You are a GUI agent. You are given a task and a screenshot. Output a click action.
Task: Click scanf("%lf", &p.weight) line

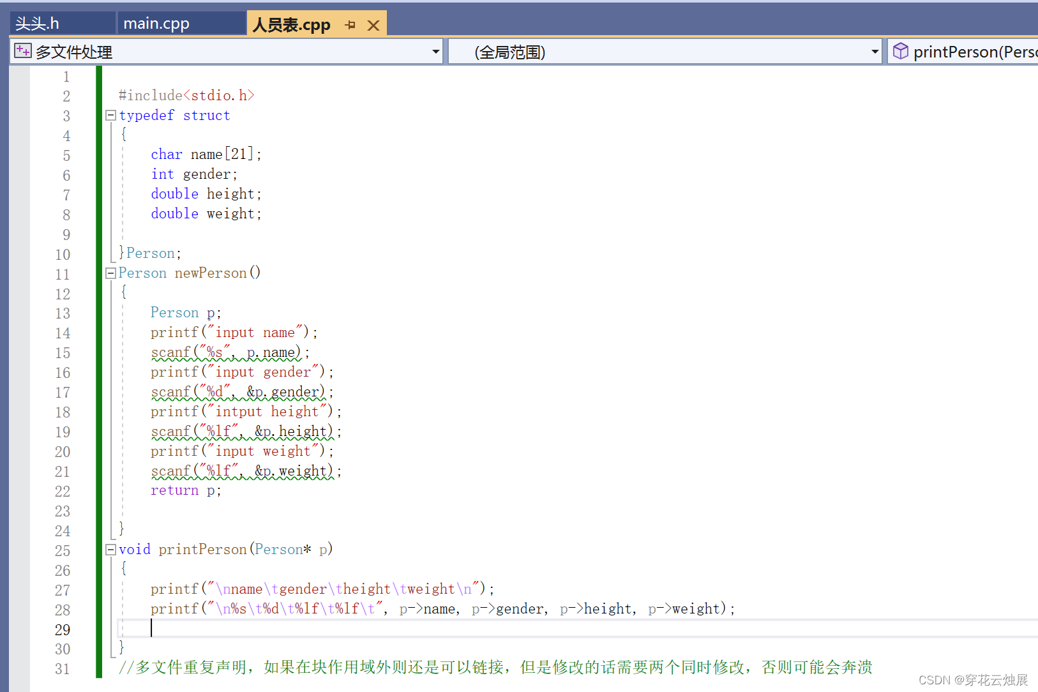pyautogui.click(x=246, y=471)
